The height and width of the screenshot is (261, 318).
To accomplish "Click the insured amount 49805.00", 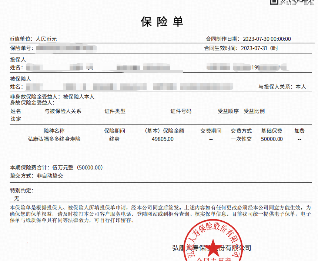I will (163, 139).
